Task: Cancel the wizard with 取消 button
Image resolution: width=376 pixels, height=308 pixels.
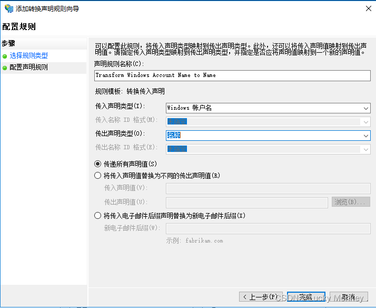Action: coord(349,297)
